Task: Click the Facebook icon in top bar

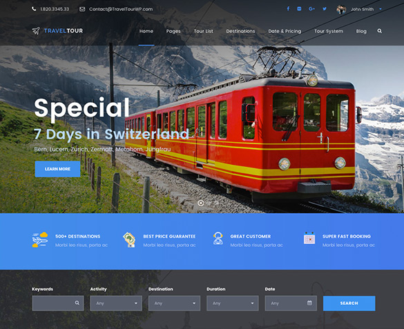Action: 288,9
